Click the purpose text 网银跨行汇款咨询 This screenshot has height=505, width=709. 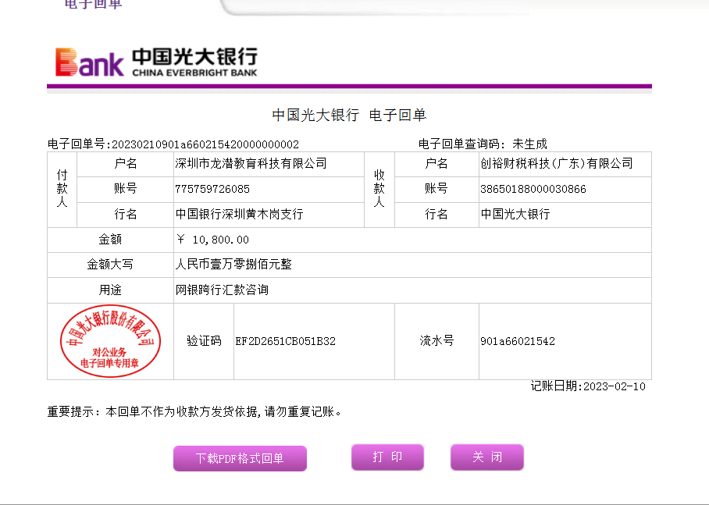coord(222,290)
